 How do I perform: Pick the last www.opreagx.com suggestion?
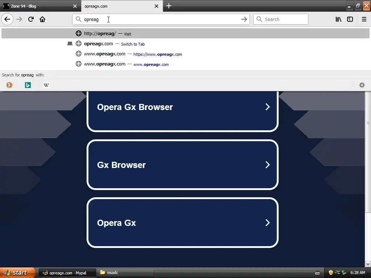coord(185,64)
